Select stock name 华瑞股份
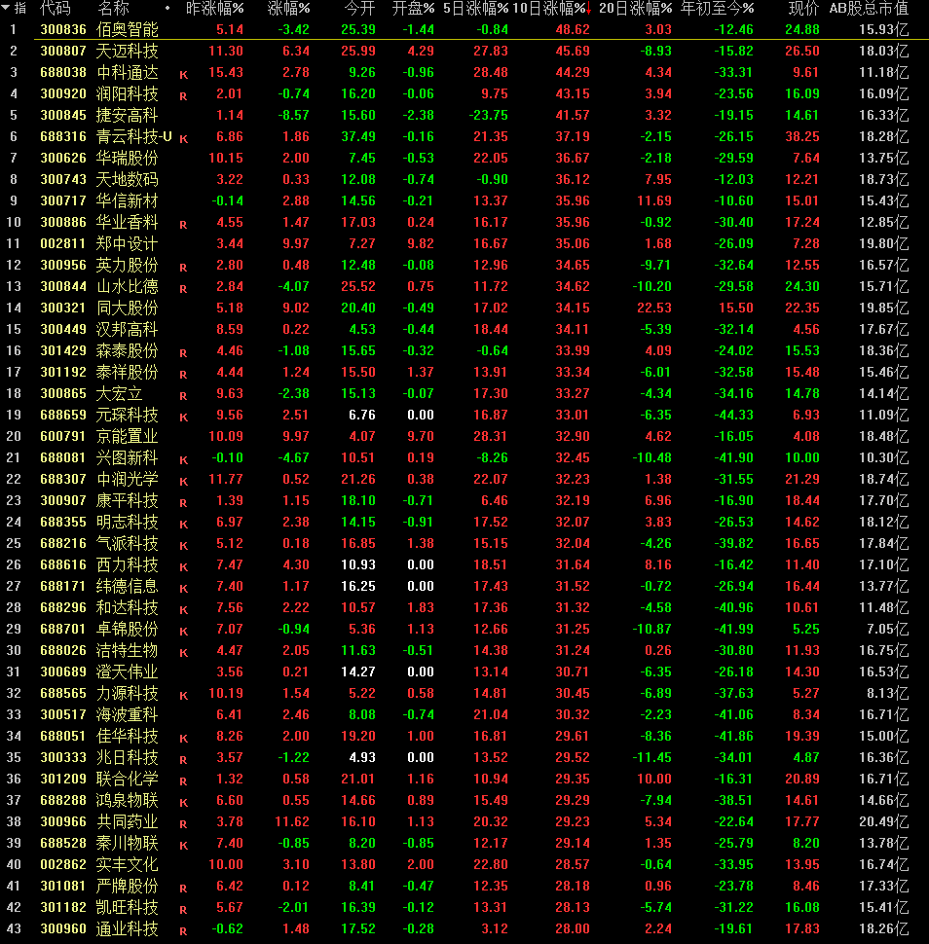 [128, 158]
